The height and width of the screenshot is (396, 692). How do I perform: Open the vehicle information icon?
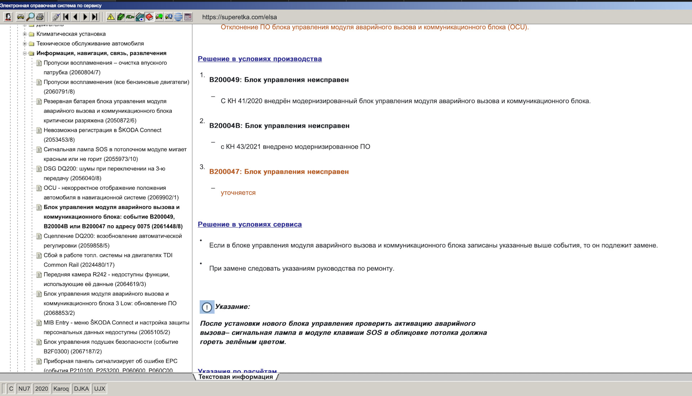click(169, 17)
